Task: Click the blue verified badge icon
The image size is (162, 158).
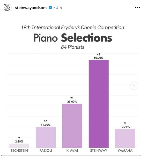Action: (50, 8)
